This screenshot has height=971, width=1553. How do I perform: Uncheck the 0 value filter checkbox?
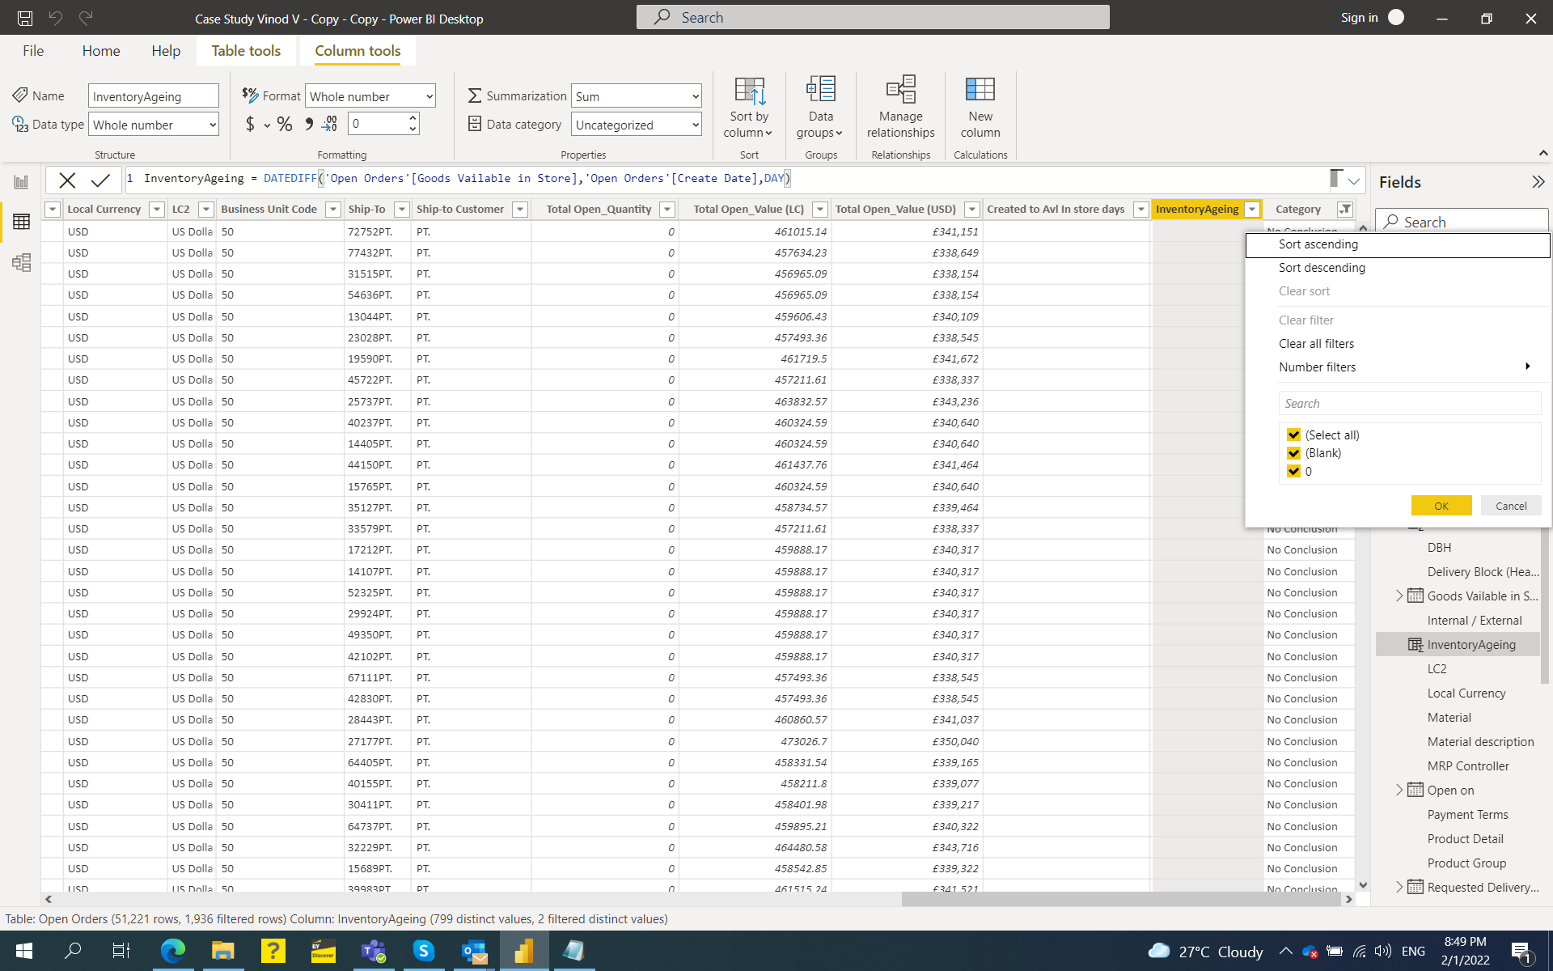(1293, 471)
